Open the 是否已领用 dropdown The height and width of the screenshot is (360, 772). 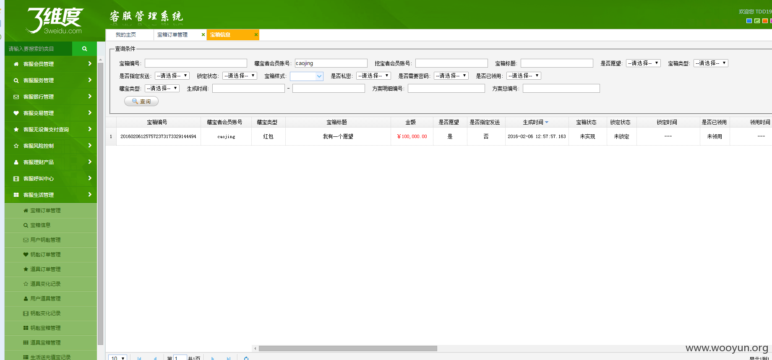point(524,76)
